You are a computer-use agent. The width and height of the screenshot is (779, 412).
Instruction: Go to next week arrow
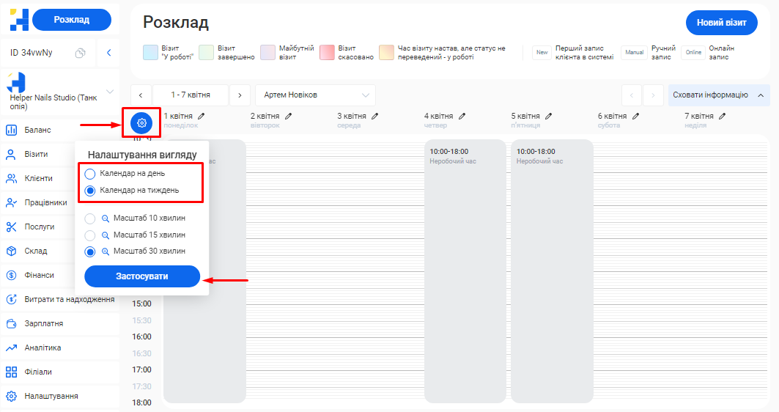coord(239,95)
